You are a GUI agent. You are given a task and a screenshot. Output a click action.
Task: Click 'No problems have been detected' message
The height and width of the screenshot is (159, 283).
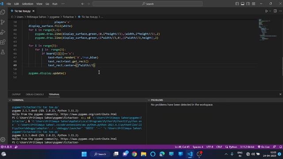(x=182, y=105)
